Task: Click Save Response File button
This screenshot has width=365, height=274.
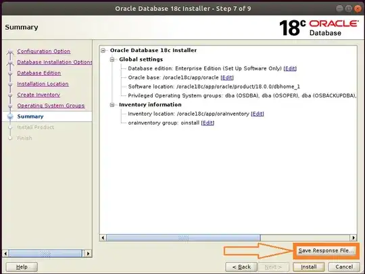Action: 326,251
